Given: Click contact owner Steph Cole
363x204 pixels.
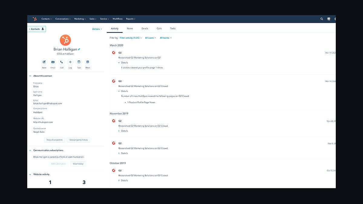Looking at the screenshot, I should pos(39,132).
